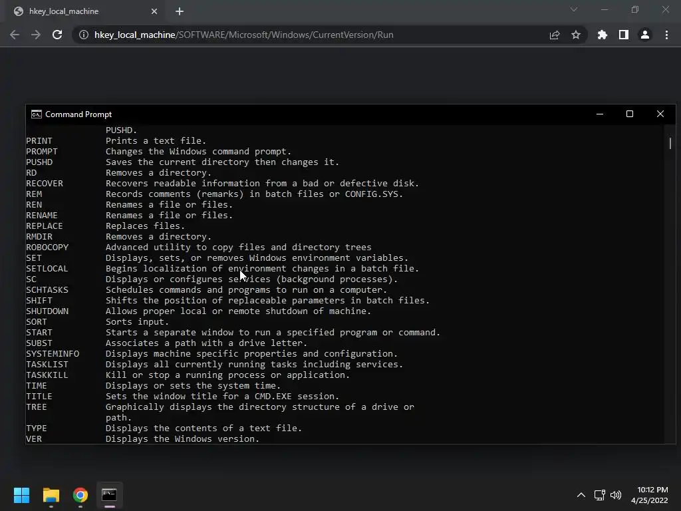This screenshot has height=511, width=681.
Task: Click the Command Prompt taskbar icon
Action: click(x=110, y=495)
